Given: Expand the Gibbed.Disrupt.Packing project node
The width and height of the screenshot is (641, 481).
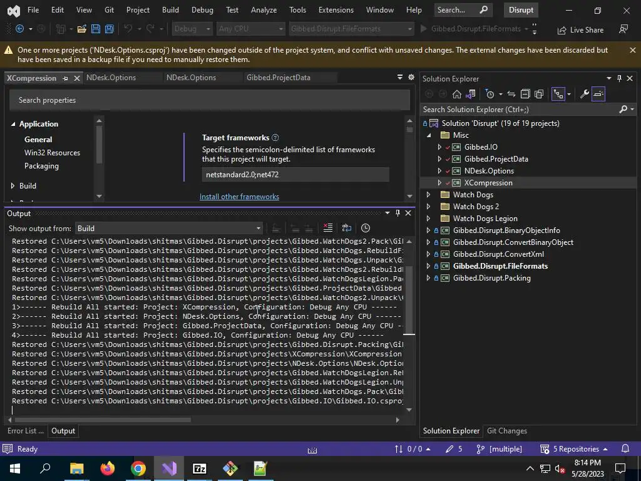Looking at the screenshot, I should [x=428, y=277].
